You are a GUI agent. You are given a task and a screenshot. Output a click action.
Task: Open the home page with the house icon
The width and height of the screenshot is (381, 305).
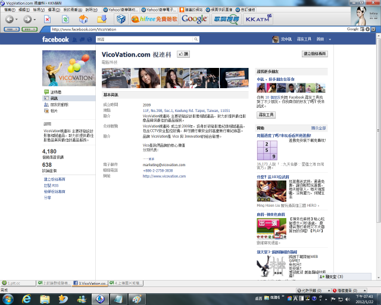pos(83,19)
